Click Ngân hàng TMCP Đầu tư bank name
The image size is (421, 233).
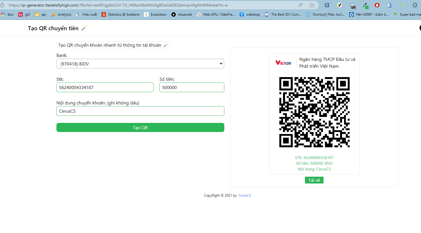point(327,63)
